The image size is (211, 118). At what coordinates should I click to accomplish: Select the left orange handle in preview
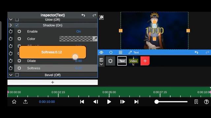[x=121, y=31]
